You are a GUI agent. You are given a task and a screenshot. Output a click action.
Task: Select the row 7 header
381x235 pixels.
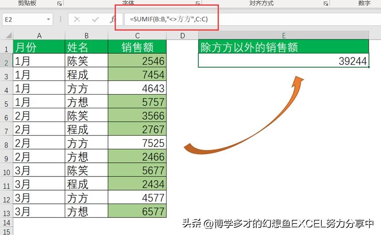(6, 130)
